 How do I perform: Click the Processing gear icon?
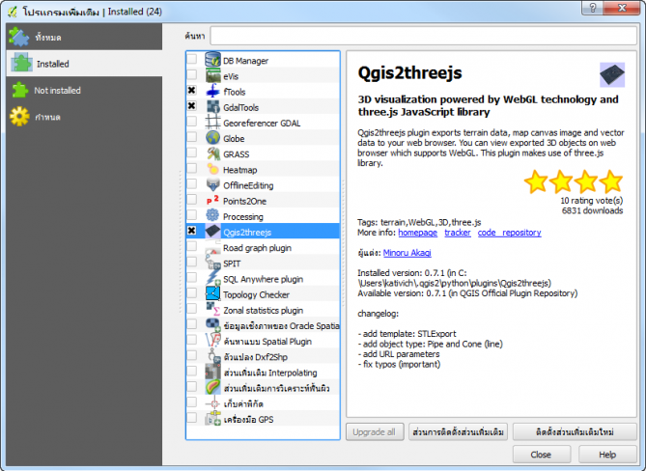coord(212,216)
